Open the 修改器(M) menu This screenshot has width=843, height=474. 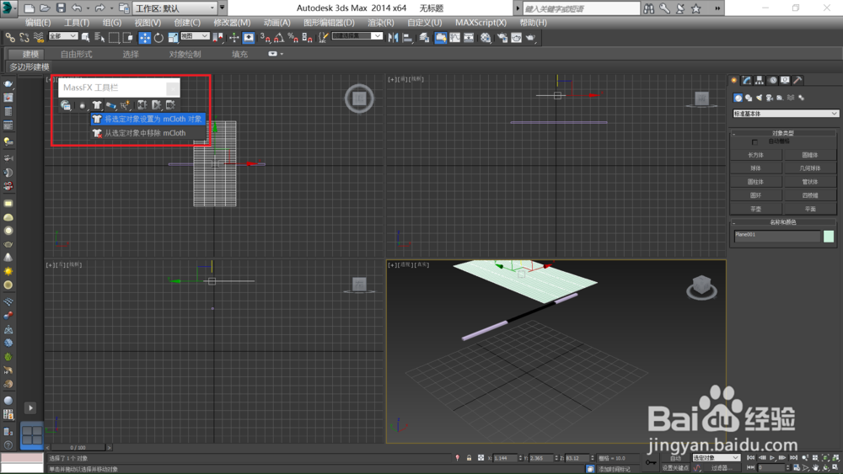click(x=232, y=23)
